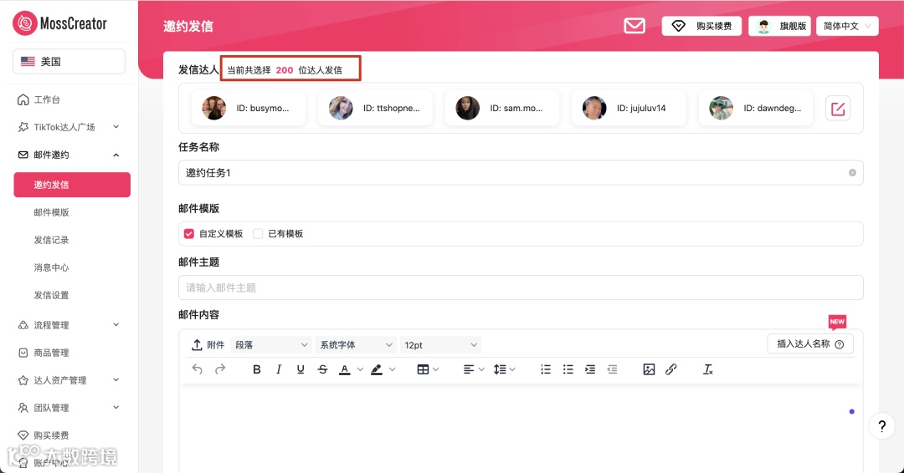Click ttshopne creator avatar card
Screen dimensions: 904x473
[375, 108]
